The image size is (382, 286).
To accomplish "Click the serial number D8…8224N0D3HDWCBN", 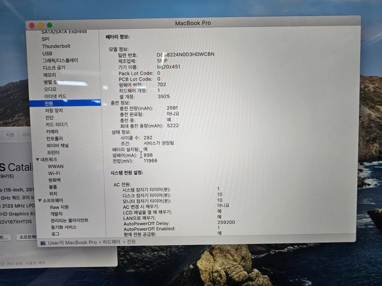I will pos(185,54).
